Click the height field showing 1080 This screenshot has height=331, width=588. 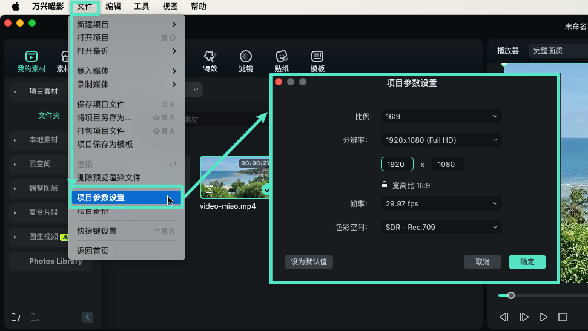(448, 164)
